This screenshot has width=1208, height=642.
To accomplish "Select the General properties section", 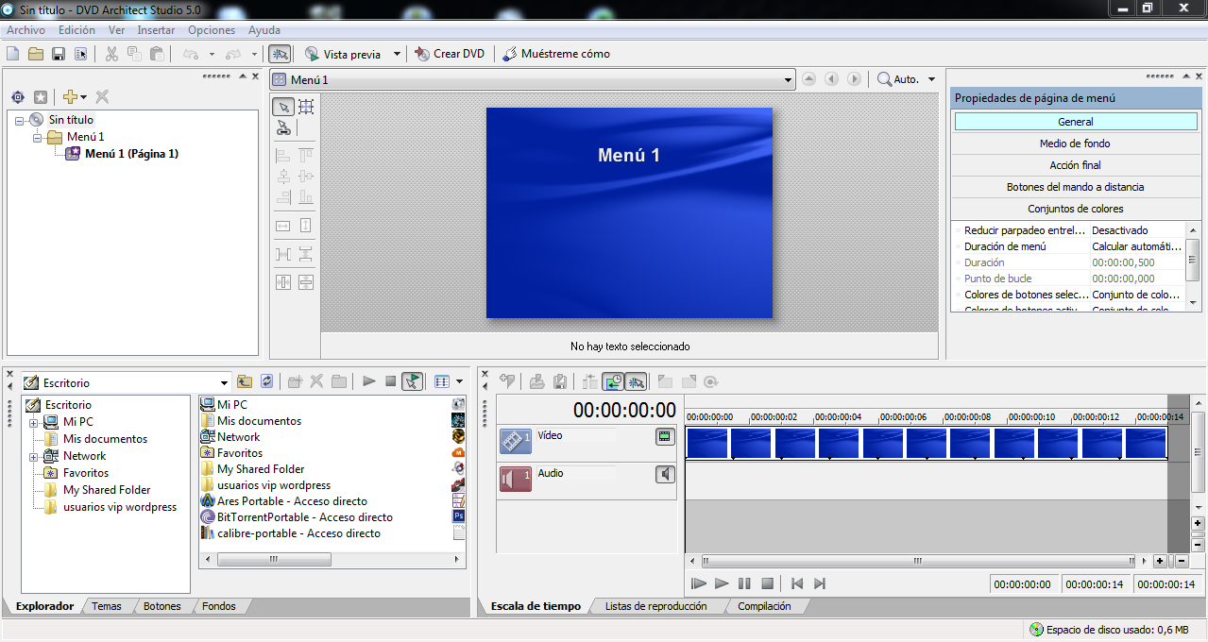I will point(1076,122).
